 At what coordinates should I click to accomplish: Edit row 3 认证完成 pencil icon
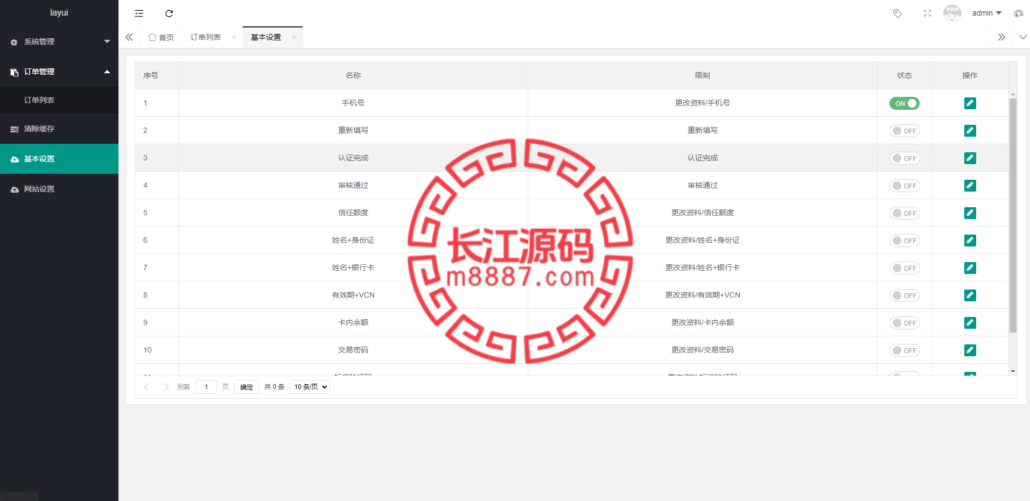coord(970,158)
